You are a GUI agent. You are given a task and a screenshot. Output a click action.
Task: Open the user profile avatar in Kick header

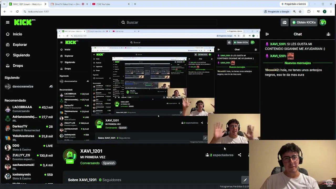coord(323,22)
